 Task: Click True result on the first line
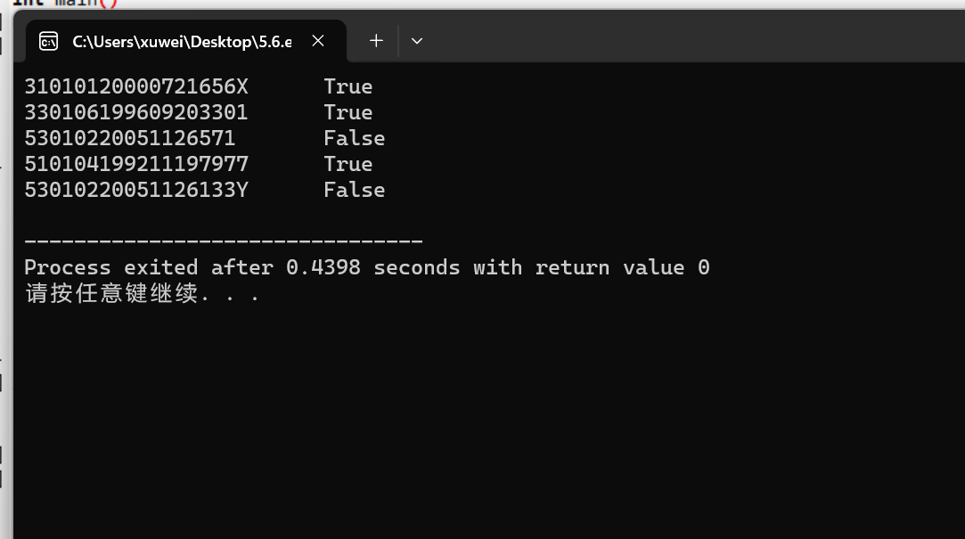tap(348, 86)
